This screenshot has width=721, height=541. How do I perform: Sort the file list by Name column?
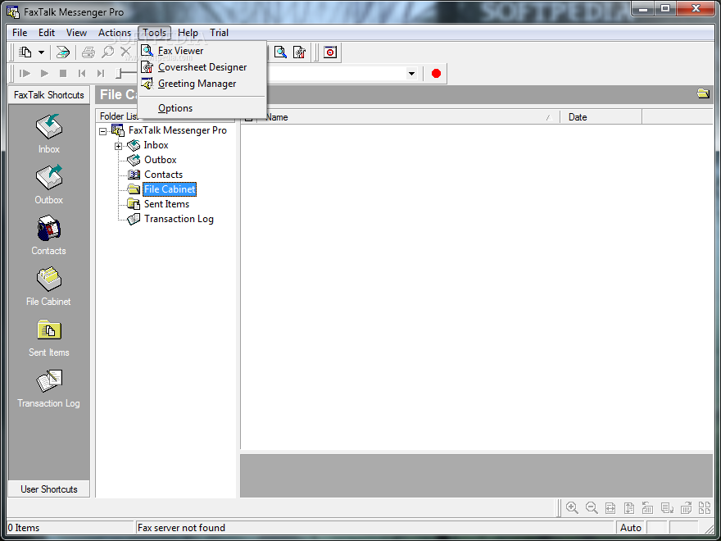[x=408, y=117]
